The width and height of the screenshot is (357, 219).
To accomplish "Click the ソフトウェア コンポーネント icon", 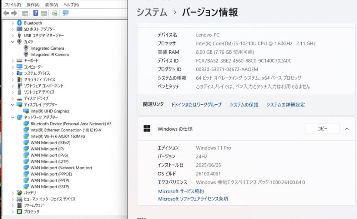I will pos(19,86).
